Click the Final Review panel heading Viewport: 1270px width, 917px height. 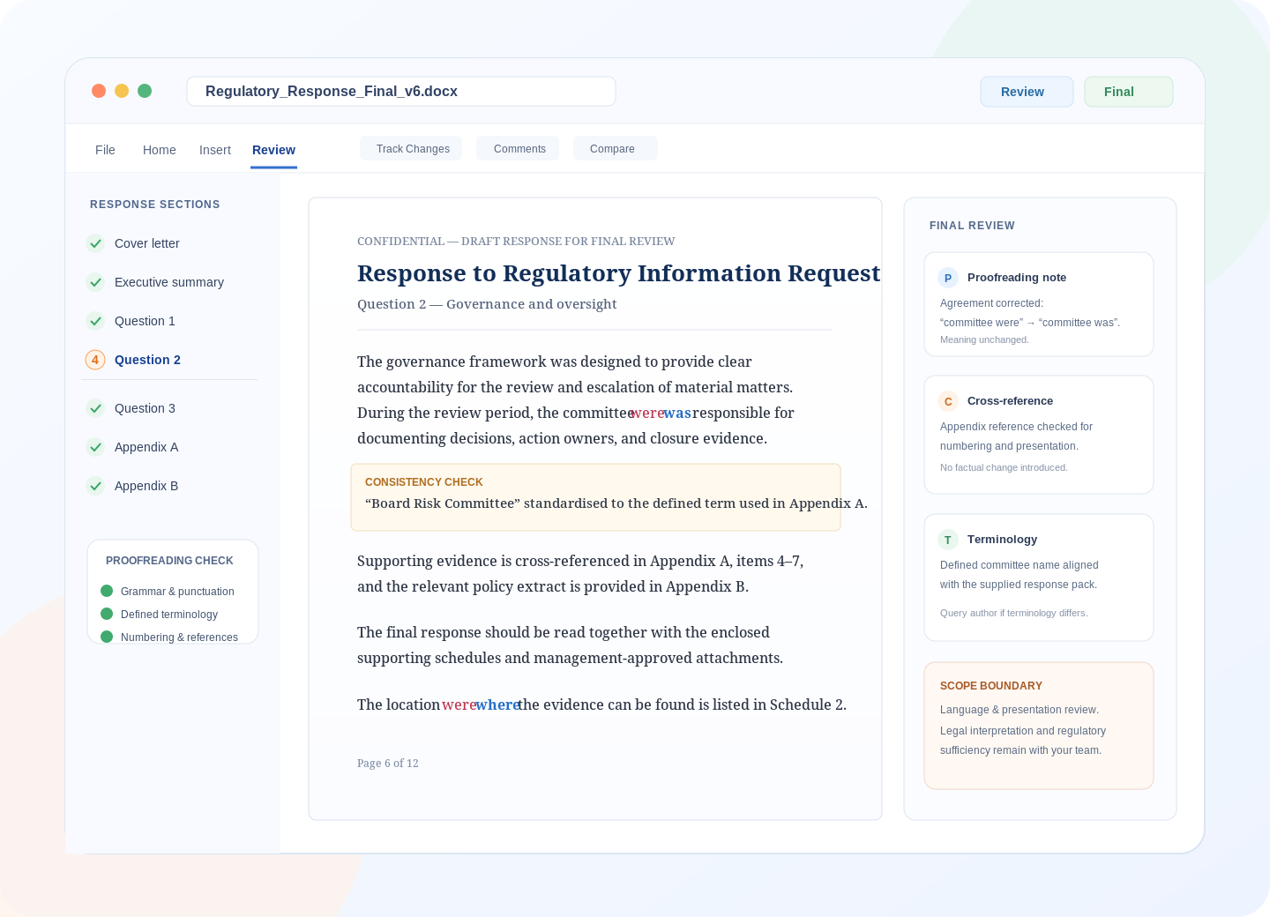972,226
